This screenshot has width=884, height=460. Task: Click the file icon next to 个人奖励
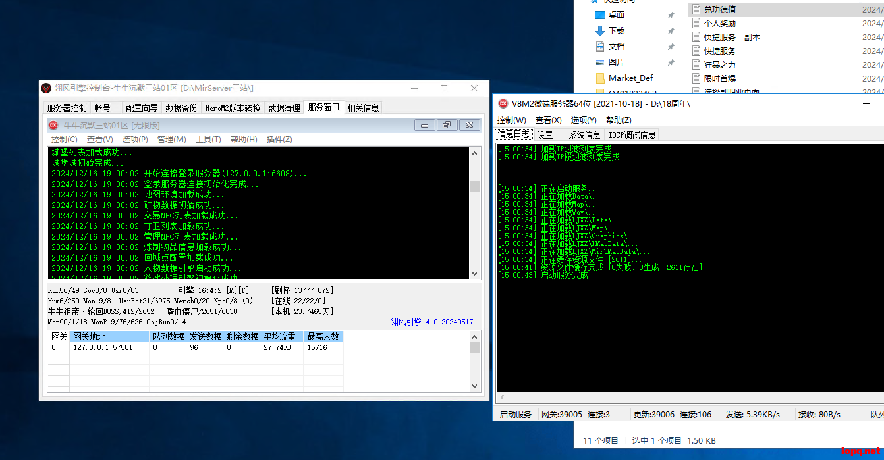tap(697, 24)
